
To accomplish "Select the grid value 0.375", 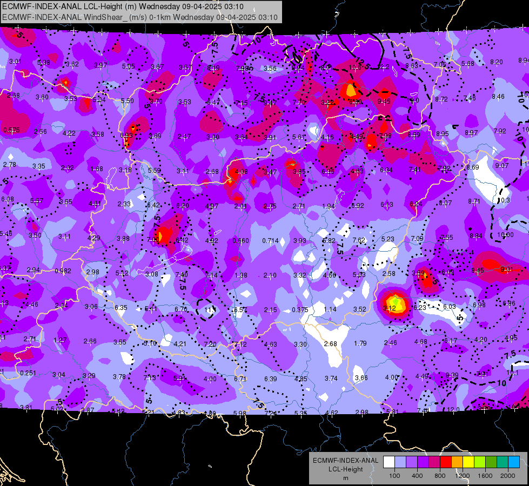I will pos(300,310).
